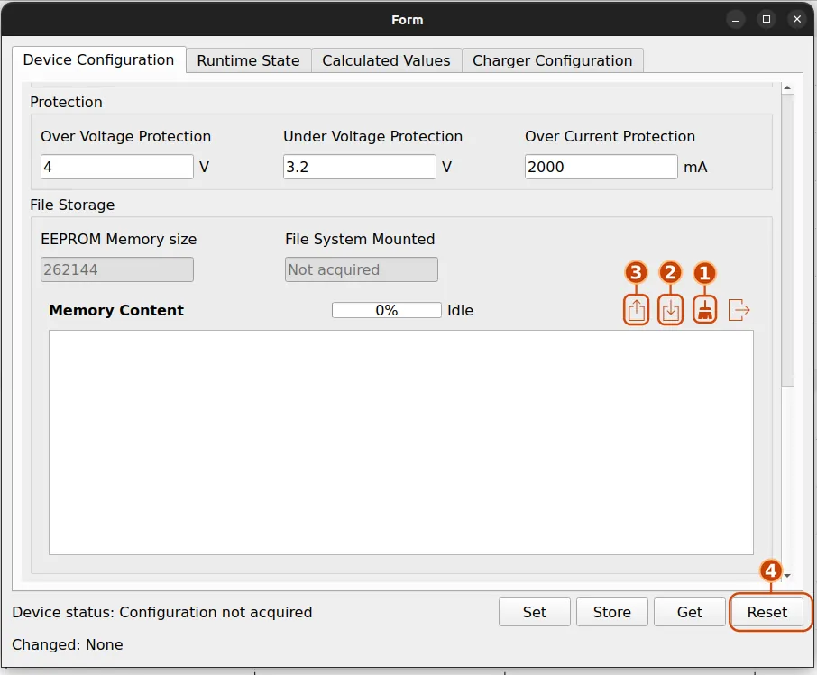The image size is (817, 675).
Task: Click the Memory Content heading
Action: pyautogui.click(x=116, y=310)
